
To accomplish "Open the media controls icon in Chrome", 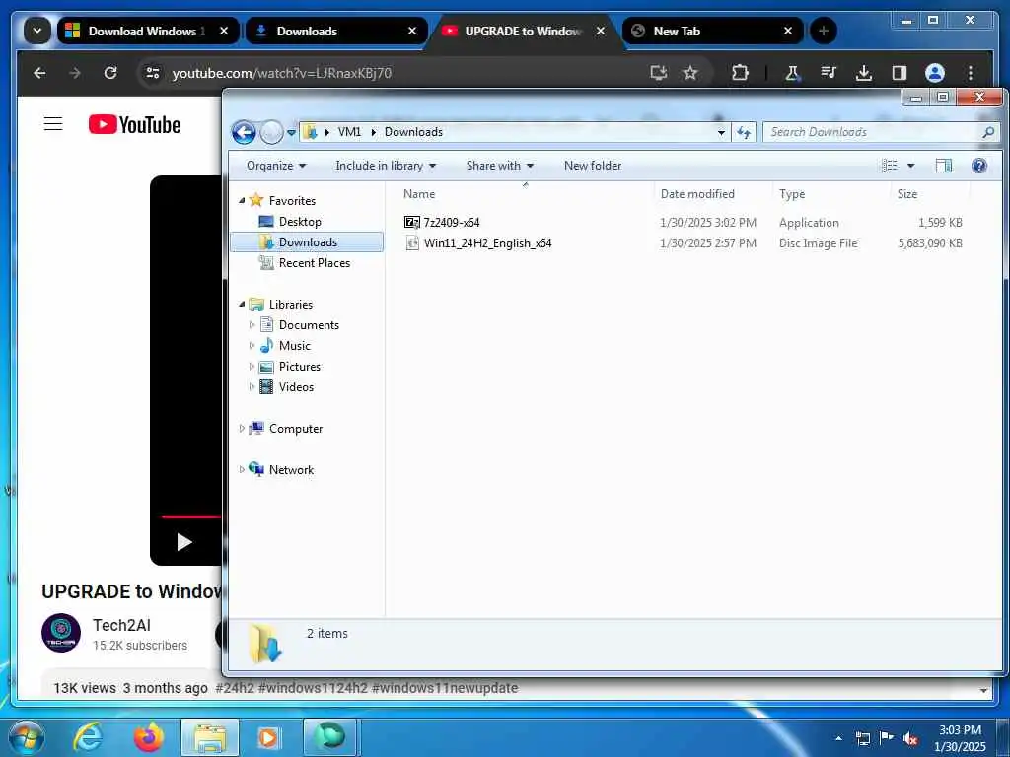I will 829,73.
